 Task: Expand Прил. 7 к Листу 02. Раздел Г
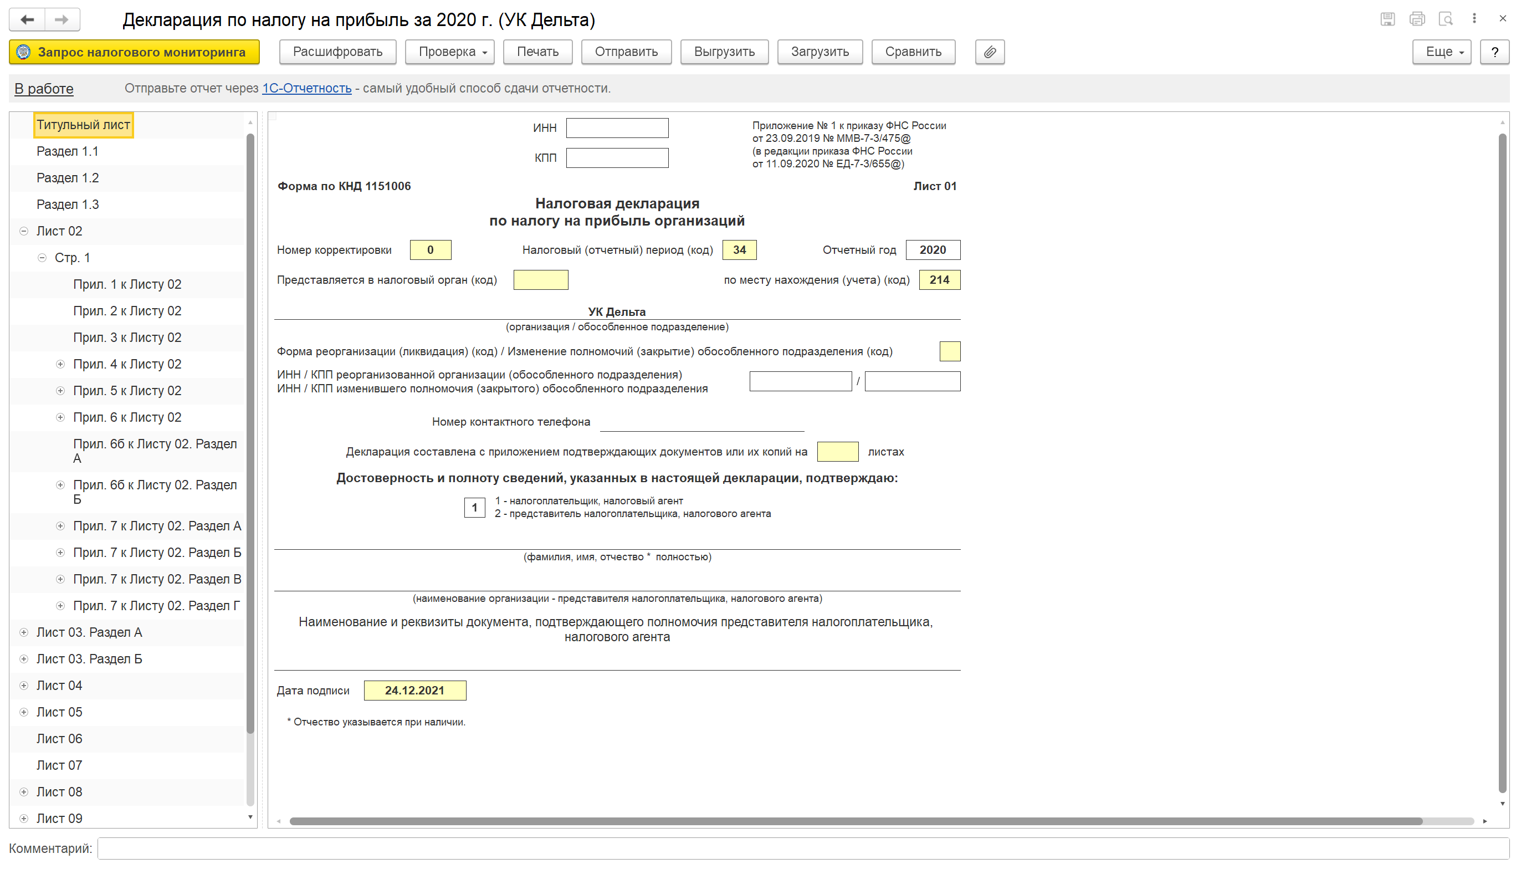[x=60, y=606]
